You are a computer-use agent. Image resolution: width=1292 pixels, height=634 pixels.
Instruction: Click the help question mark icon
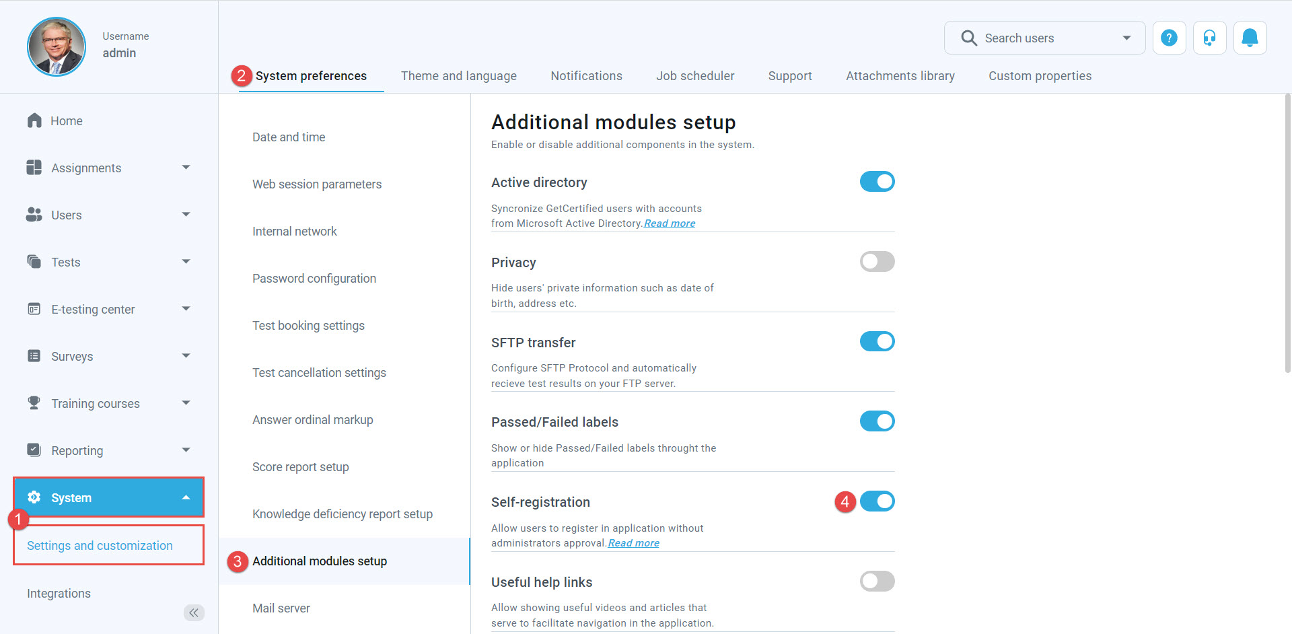pos(1169,38)
